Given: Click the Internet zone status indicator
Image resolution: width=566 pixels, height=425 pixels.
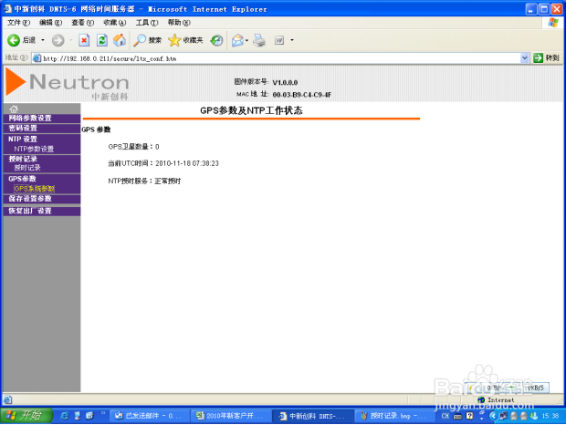Looking at the screenshot, I should [496, 399].
